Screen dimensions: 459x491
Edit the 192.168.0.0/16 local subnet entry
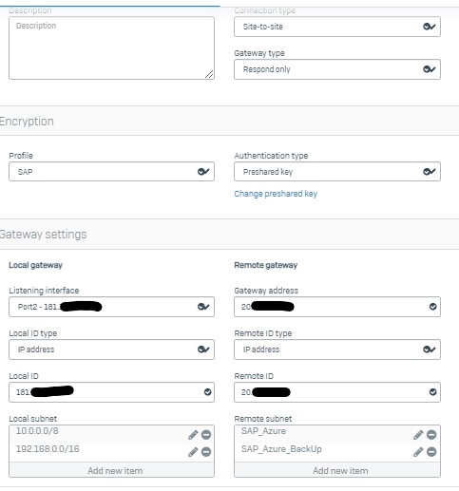[x=193, y=452]
